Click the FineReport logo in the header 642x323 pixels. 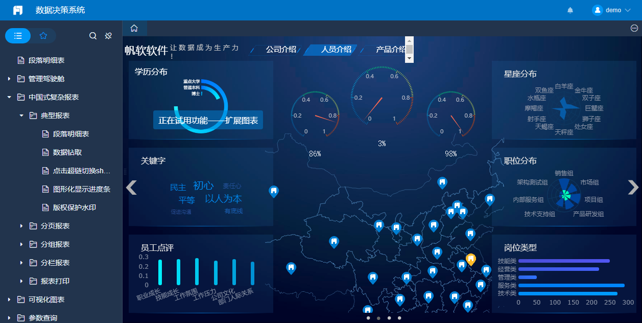[x=18, y=10]
